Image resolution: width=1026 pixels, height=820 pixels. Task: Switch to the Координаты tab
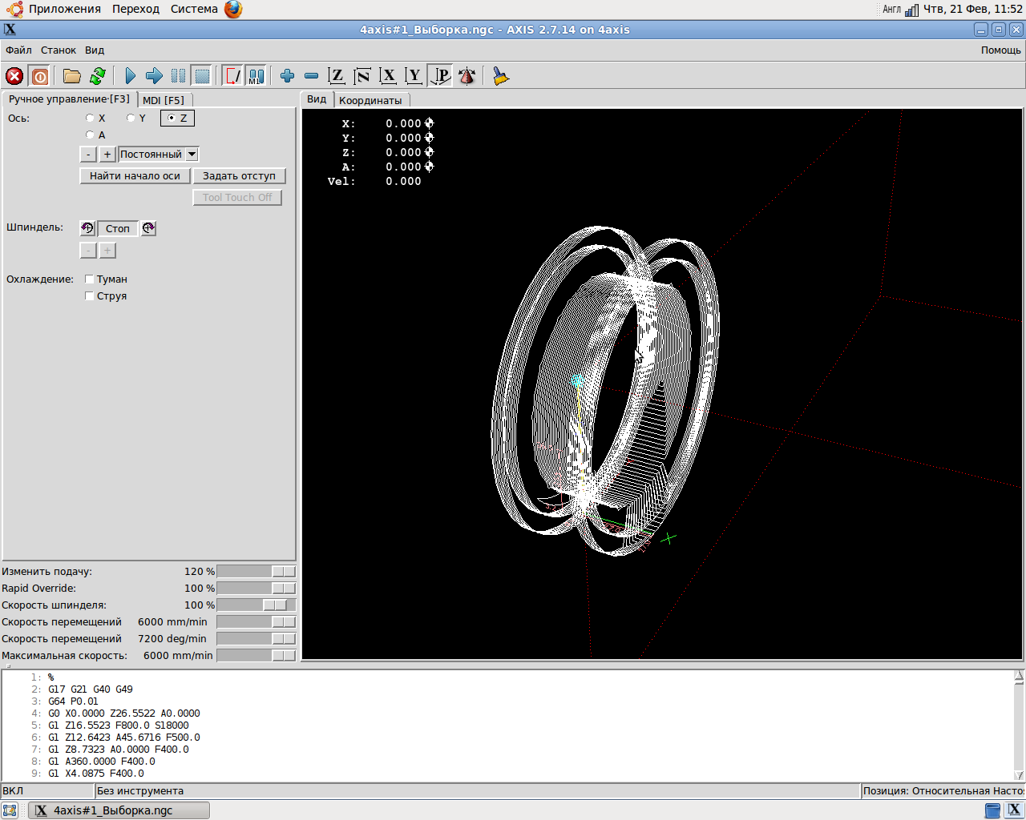coord(370,100)
